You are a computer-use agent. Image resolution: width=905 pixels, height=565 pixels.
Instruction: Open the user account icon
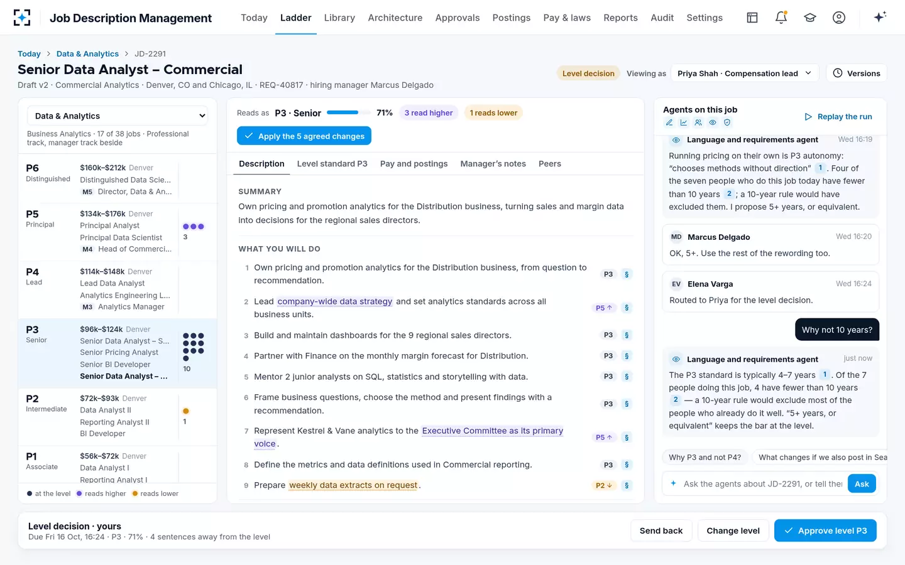pos(839,18)
